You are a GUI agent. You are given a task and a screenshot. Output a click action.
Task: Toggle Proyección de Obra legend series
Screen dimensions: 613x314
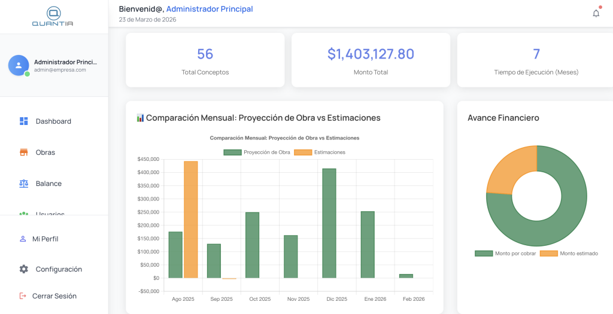pyautogui.click(x=257, y=153)
